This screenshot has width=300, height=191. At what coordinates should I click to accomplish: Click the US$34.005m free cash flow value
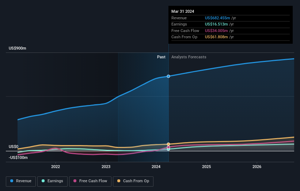click(216, 31)
